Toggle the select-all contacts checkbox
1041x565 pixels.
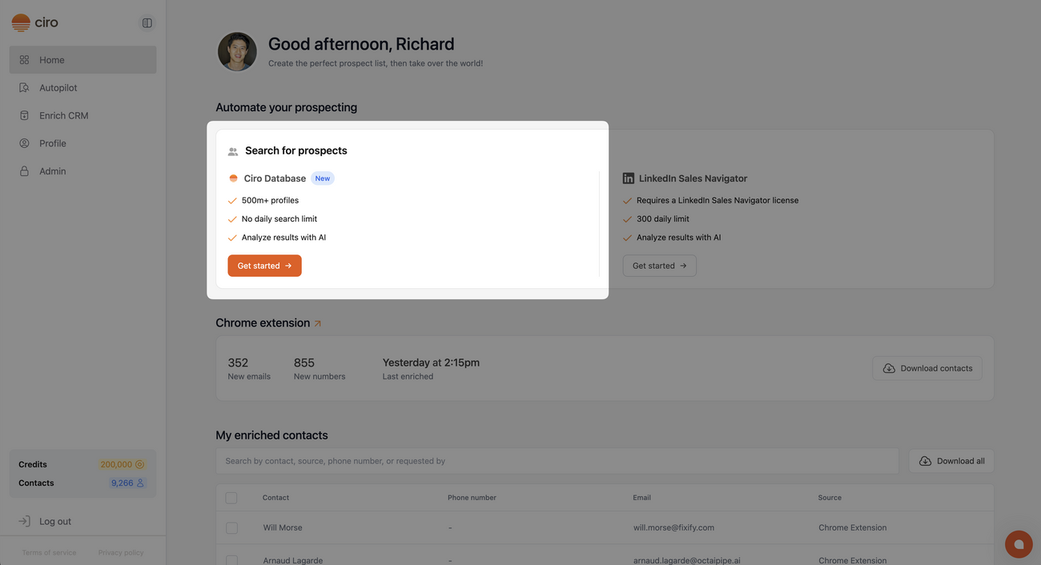pos(231,498)
